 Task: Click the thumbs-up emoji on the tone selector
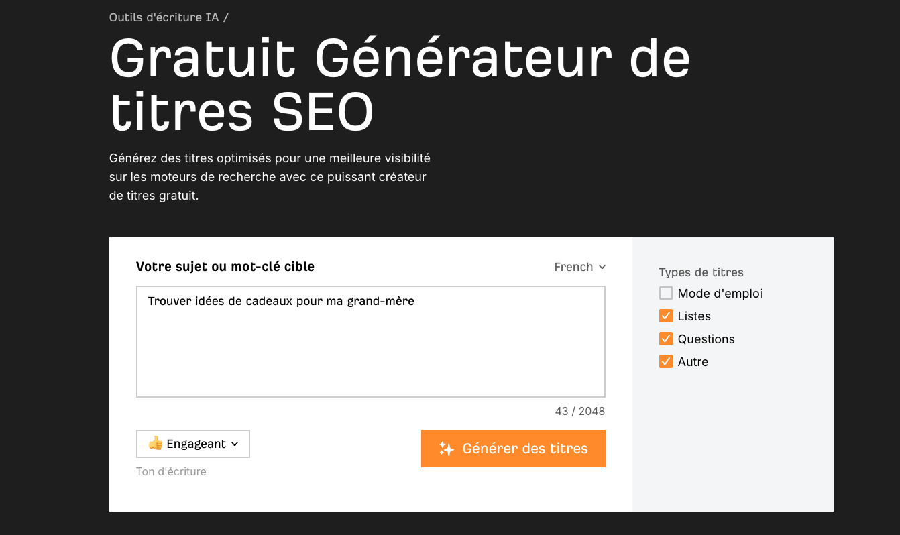coord(154,443)
